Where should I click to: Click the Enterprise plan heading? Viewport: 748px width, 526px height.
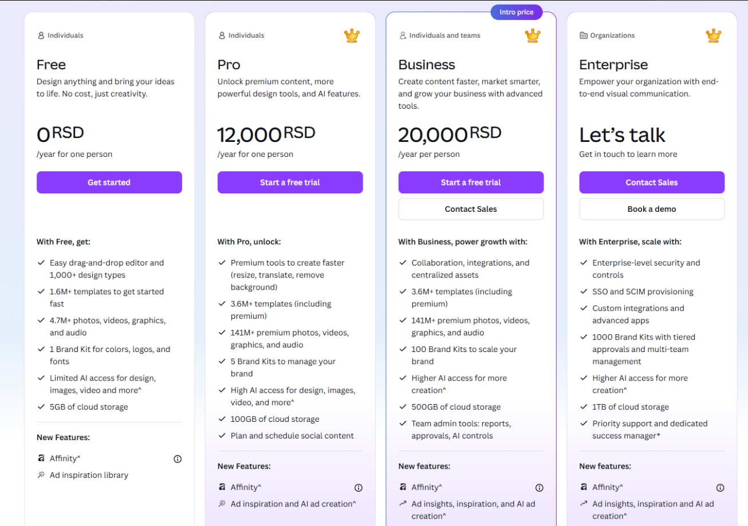pos(613,65)
